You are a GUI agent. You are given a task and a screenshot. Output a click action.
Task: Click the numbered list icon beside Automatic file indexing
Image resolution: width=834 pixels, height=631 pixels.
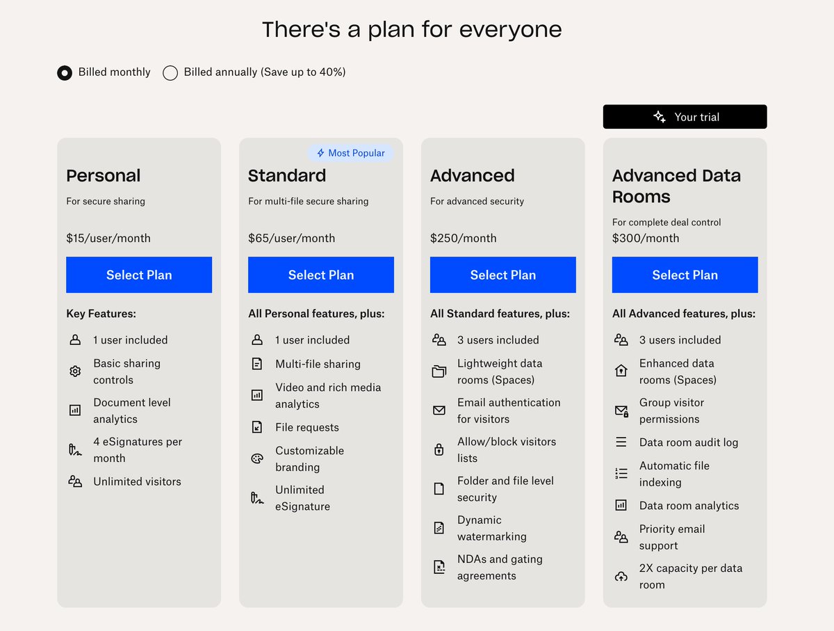point(621,474)
